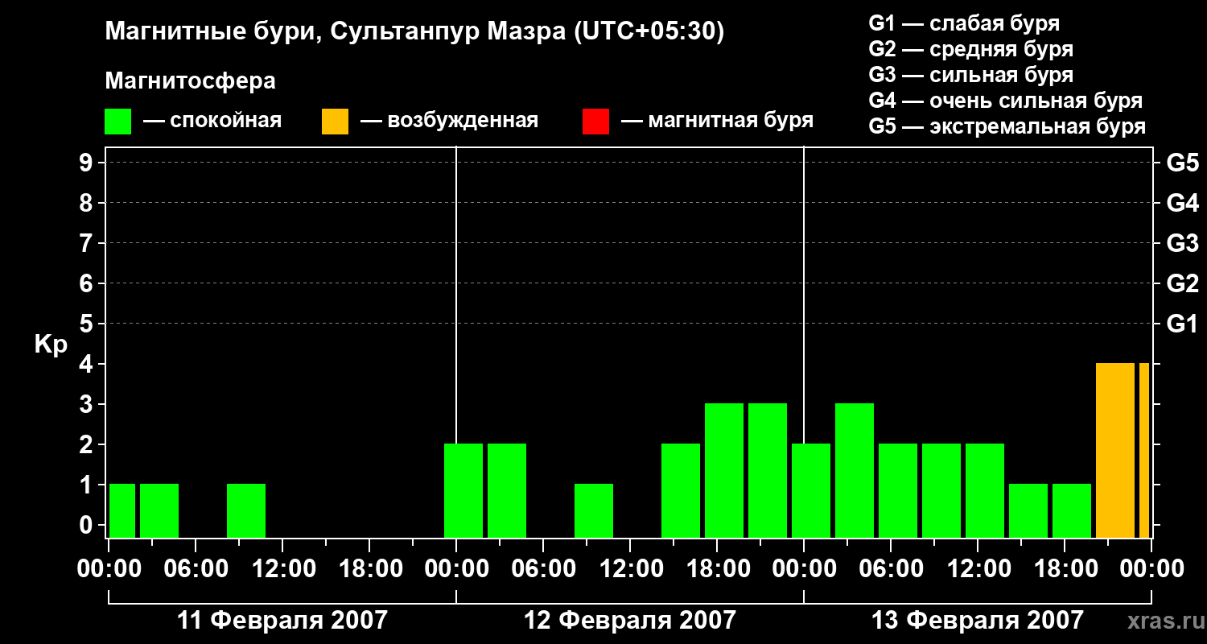
Task: Click the '— возбужденная' legend label
Action: [x=449, y=122]
